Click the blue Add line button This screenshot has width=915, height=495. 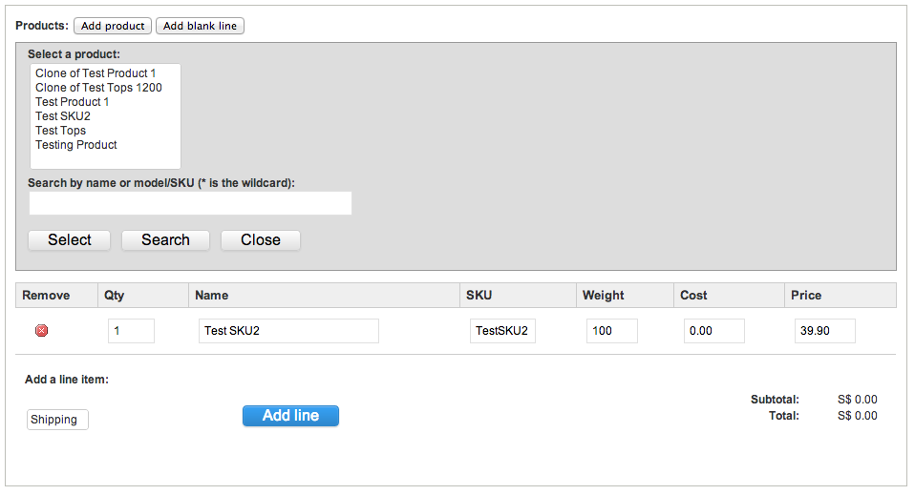[290, 416]
